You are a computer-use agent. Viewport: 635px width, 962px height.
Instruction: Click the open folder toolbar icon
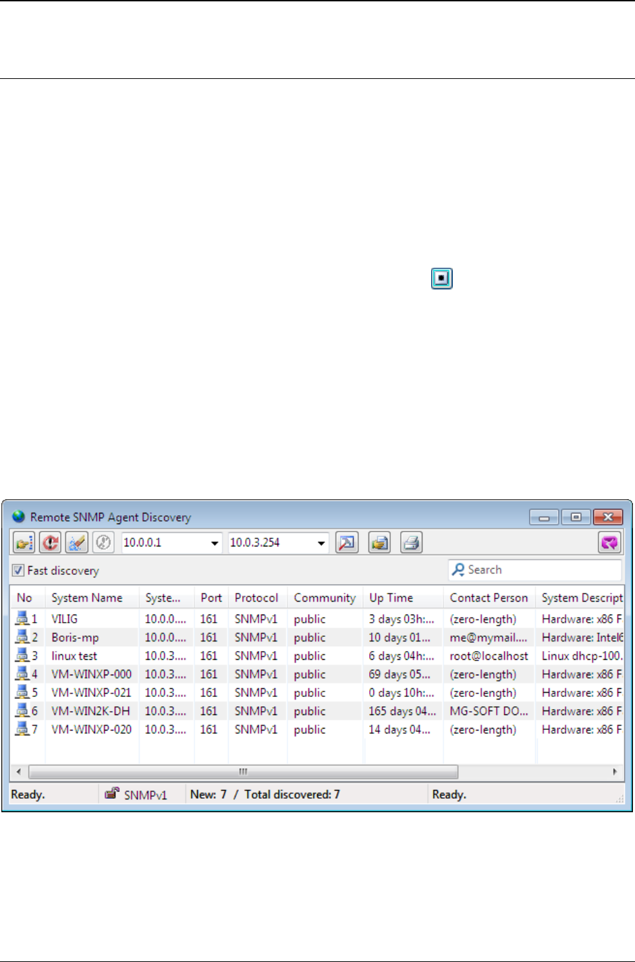[x=24, y=542]
